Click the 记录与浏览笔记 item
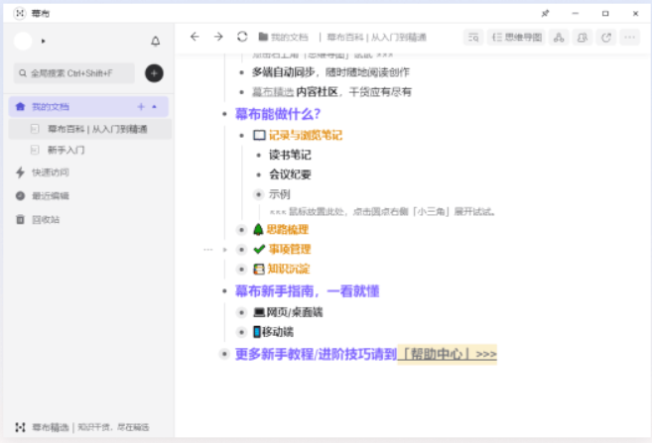Screen dimensions: 652x443 (x=306, y=135)
